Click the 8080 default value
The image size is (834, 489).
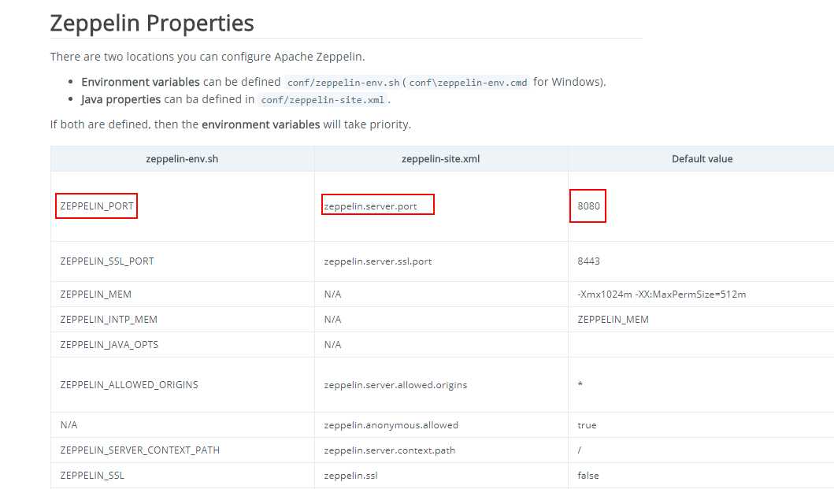588,206
